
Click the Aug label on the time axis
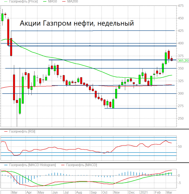(79, 192)
